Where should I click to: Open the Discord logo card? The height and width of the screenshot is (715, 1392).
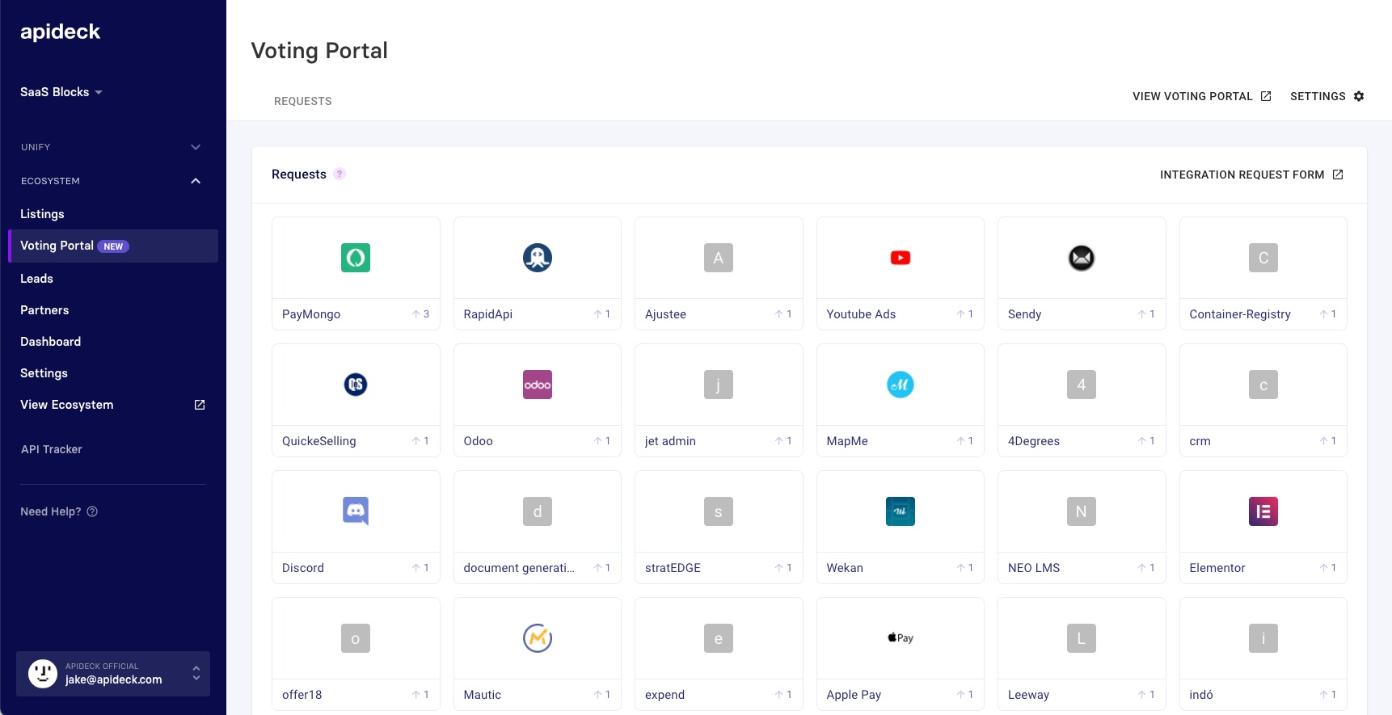coord(356,511)
